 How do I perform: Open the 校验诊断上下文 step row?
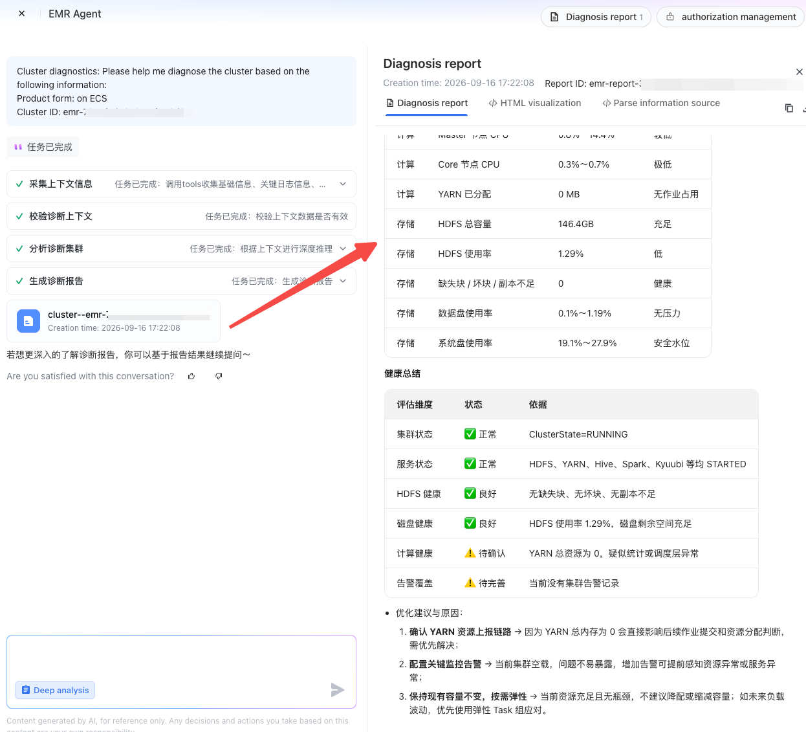click(x=181, y=216)
